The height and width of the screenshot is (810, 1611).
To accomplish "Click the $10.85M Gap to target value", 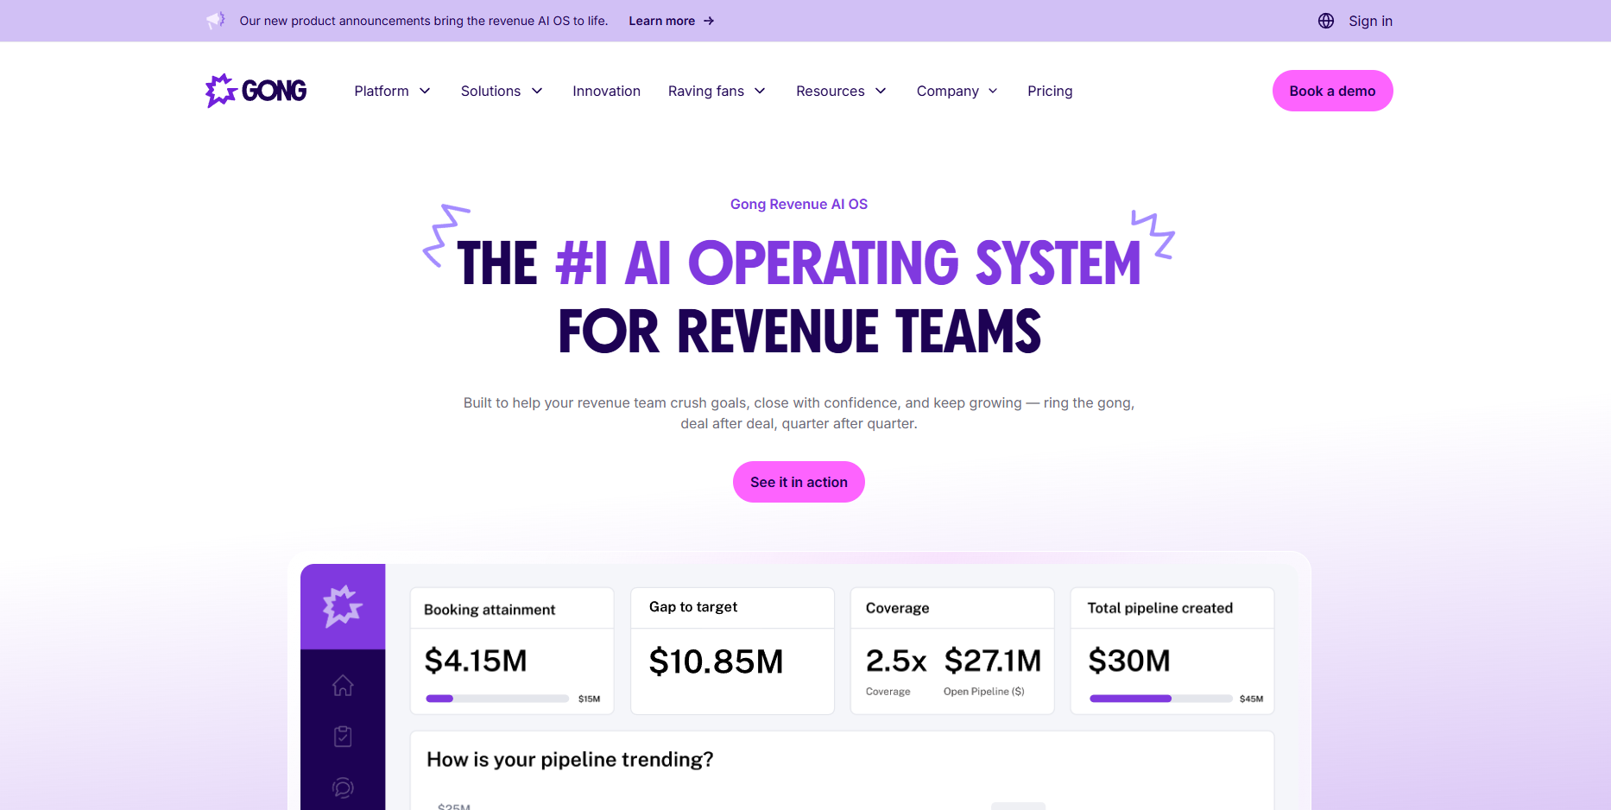I will click(716, 661).
